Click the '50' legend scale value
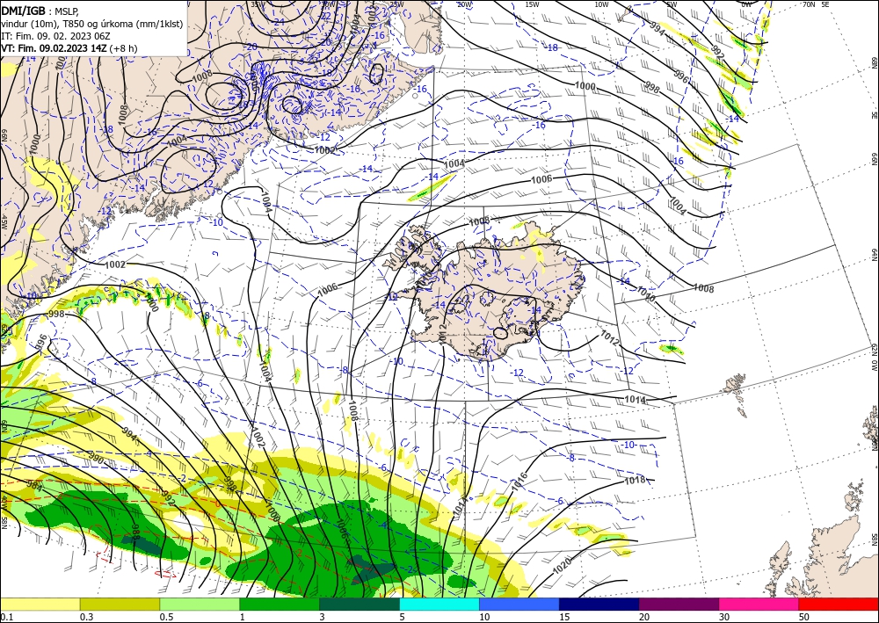Image resolution: width=879 pixels, height=623 pixels. [804, 617]
